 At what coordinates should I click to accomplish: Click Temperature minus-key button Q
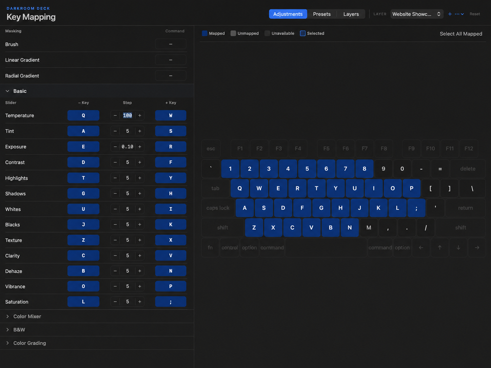click(x=83, y=116)
